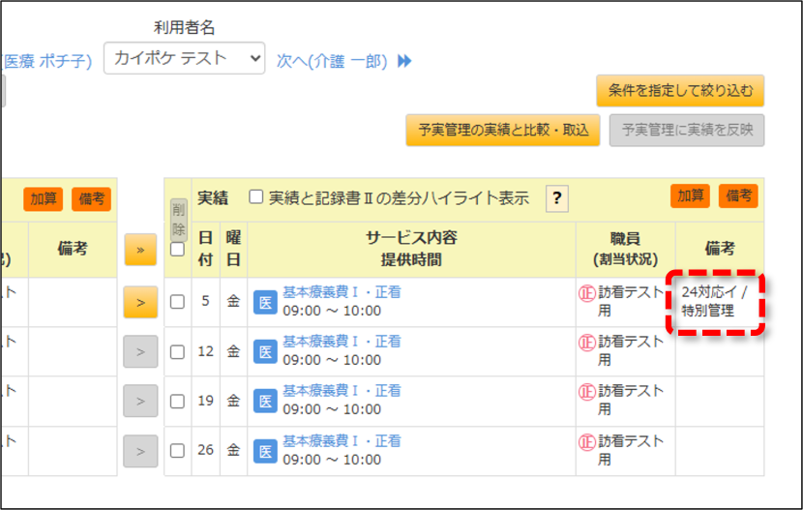
Task: Click the 条件を指定して絞り込む button
Action: click(680, 91)
